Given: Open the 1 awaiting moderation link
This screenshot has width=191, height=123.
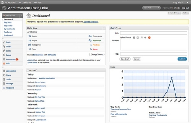Looking at the screenshot, I should 46,78.
